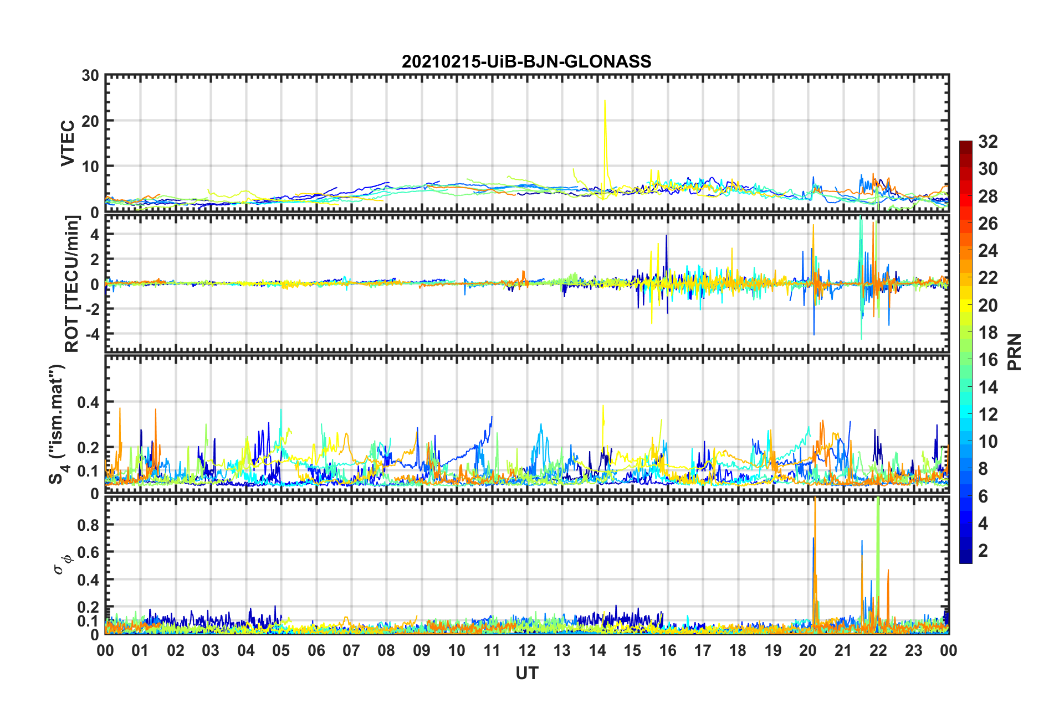Click the 18 hour tick on the UT axis
This screenshot has height=704, width=1054.
738,650
